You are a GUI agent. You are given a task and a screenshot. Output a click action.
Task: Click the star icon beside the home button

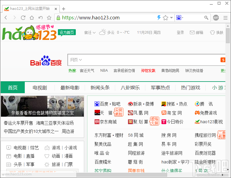(49, 18)
